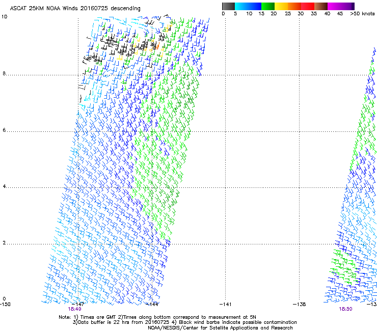The image size is (377, 331).
Task: Click the "20" color bar label
Action: click(274, 14)
